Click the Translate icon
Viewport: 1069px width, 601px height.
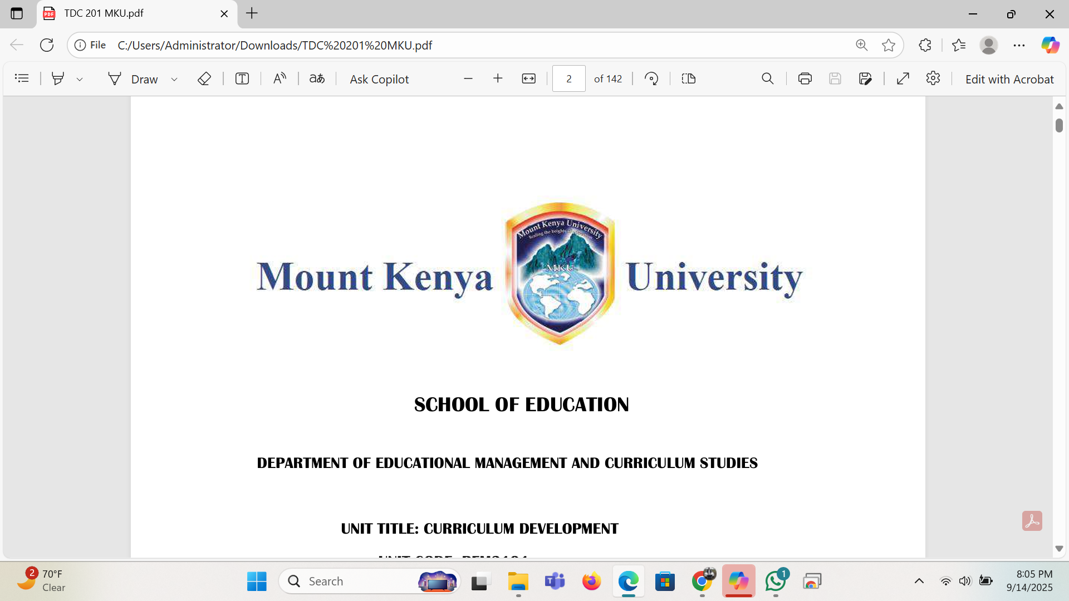point(317,78)
